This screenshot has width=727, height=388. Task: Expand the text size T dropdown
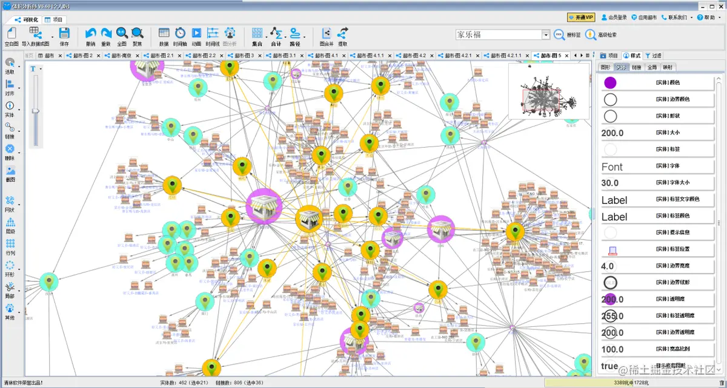click(x=40, y=68)
